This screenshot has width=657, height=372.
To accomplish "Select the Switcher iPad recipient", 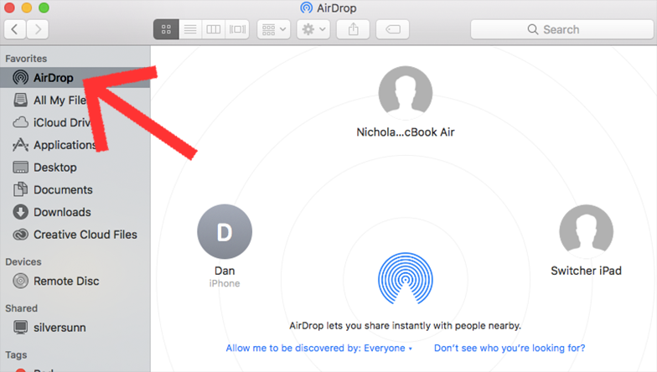I will click(586, 232).
